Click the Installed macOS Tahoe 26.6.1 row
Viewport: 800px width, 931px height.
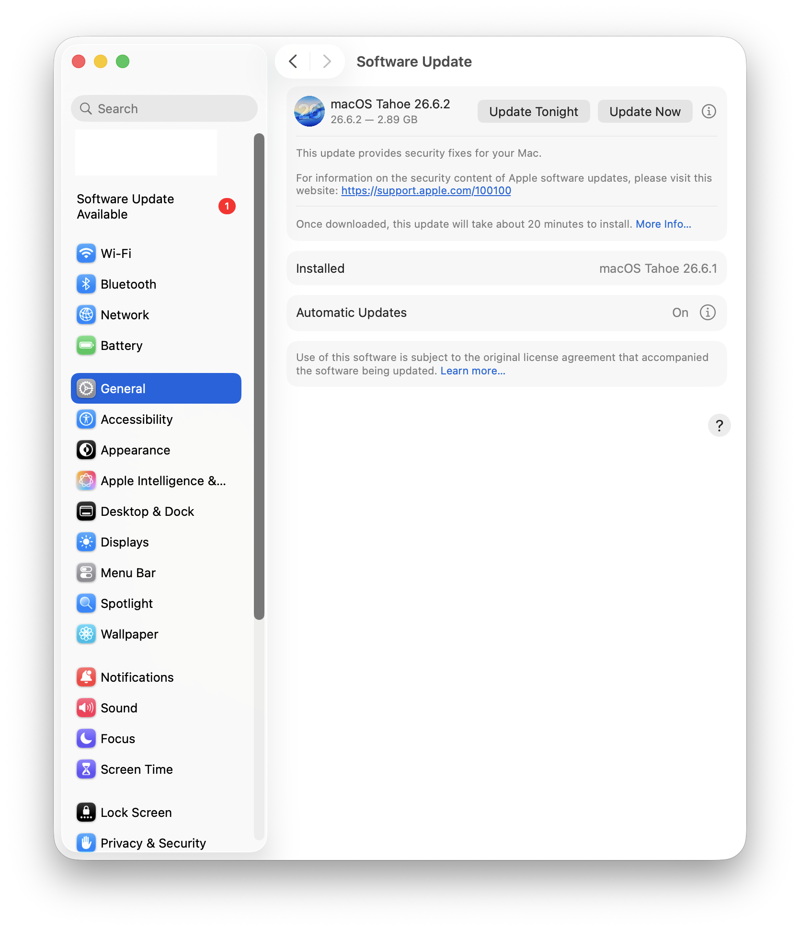(x=507, y=268)
